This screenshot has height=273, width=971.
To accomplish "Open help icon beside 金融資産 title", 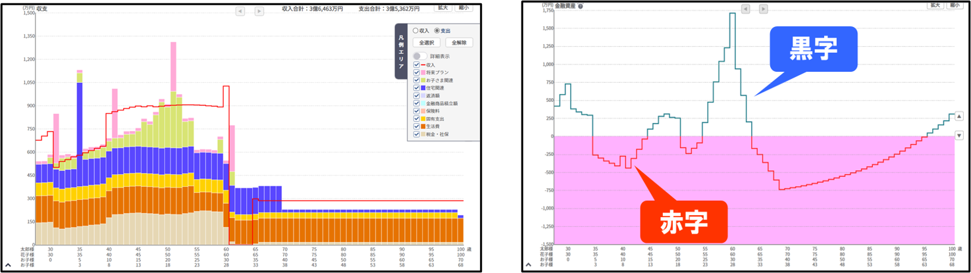I will point(581,7).
